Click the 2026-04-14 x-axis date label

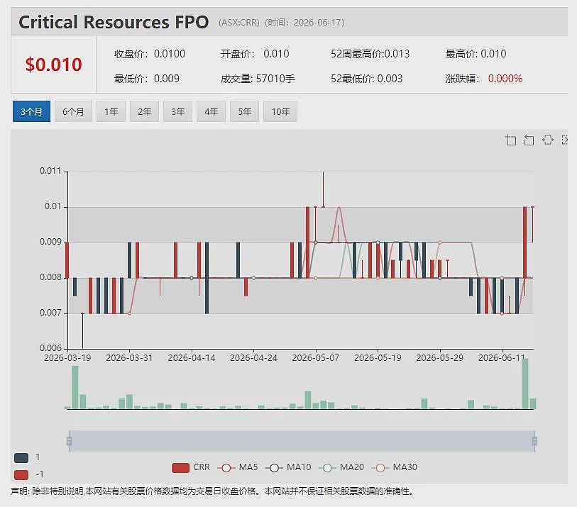pyautogui.click(x=192, y=358)
